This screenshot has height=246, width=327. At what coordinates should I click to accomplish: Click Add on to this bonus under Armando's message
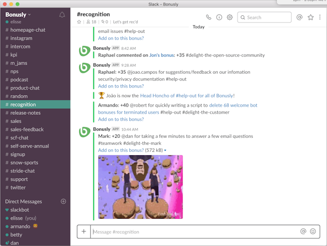(121, 119)
